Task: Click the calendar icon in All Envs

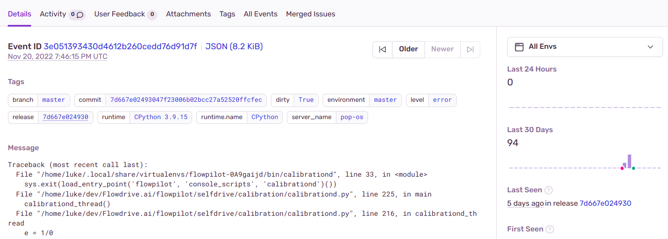Action: (x=519, y=47)
